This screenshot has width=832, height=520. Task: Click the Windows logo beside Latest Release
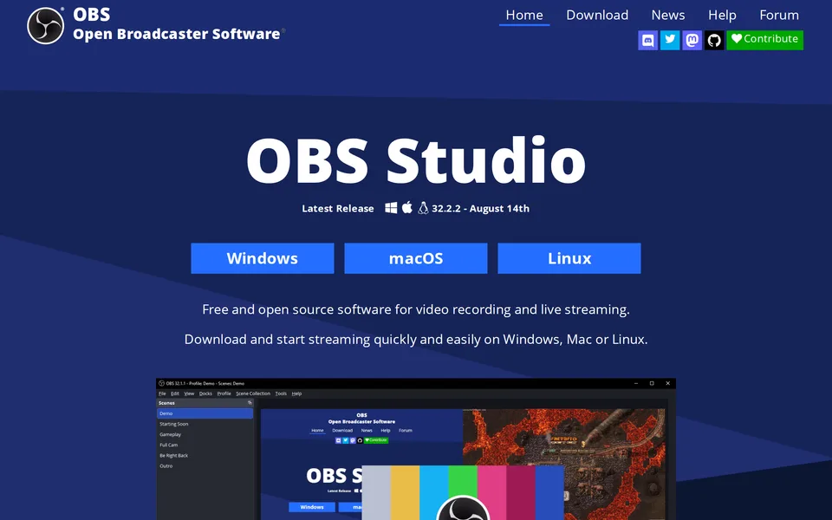(x=391, y=208)
